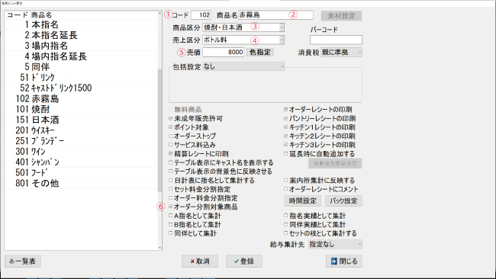Toggle キッチン2レシートの印刷 checkbox
The width and height of the screenshot is (496, 279).
pyautogui.click(x=285, y=136)
